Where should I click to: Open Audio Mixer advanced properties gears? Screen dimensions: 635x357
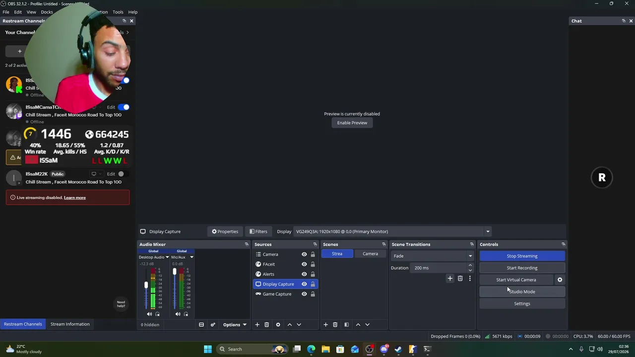(213, 325)
